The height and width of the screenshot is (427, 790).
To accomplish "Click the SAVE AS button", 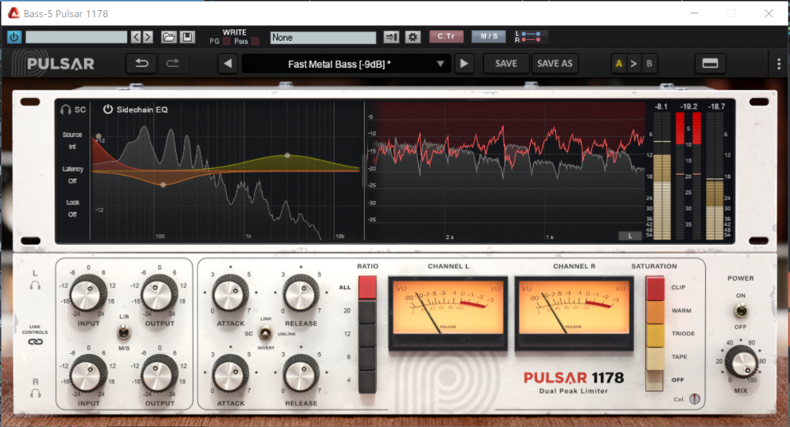I will pos(554,63).
